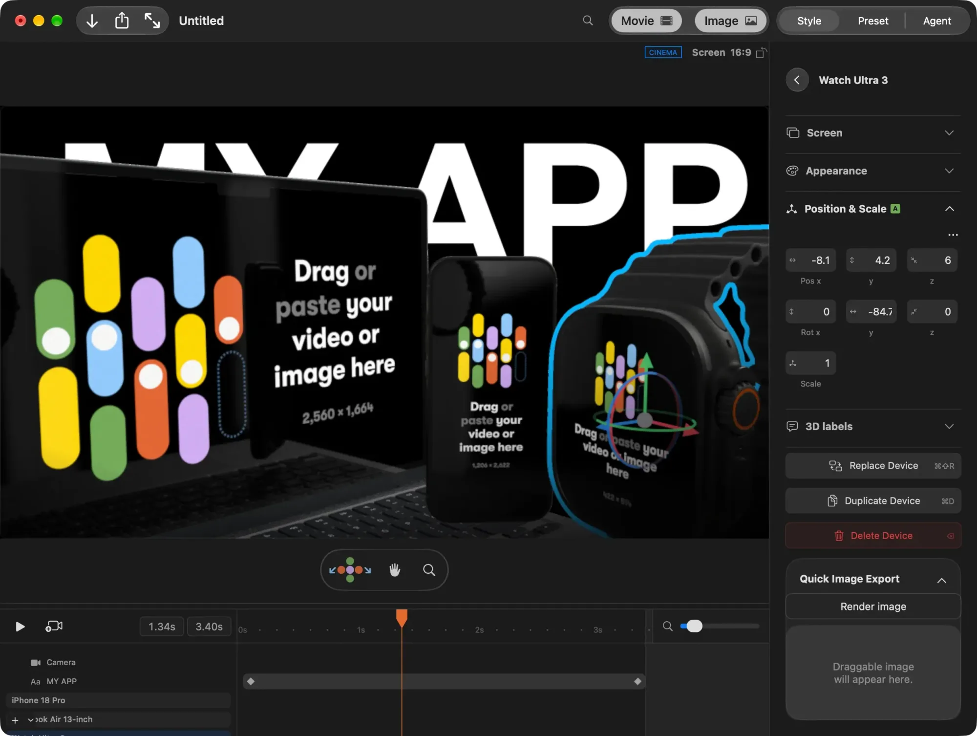This screenshot has width=977, height=736.
Task: Expand the MacBook Air 13-inch timeline row
Action: (x=31, y=720)
